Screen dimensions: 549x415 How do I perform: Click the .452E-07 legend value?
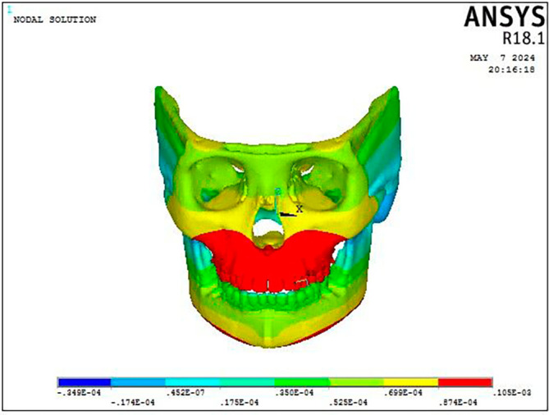(x=185, y=393)
